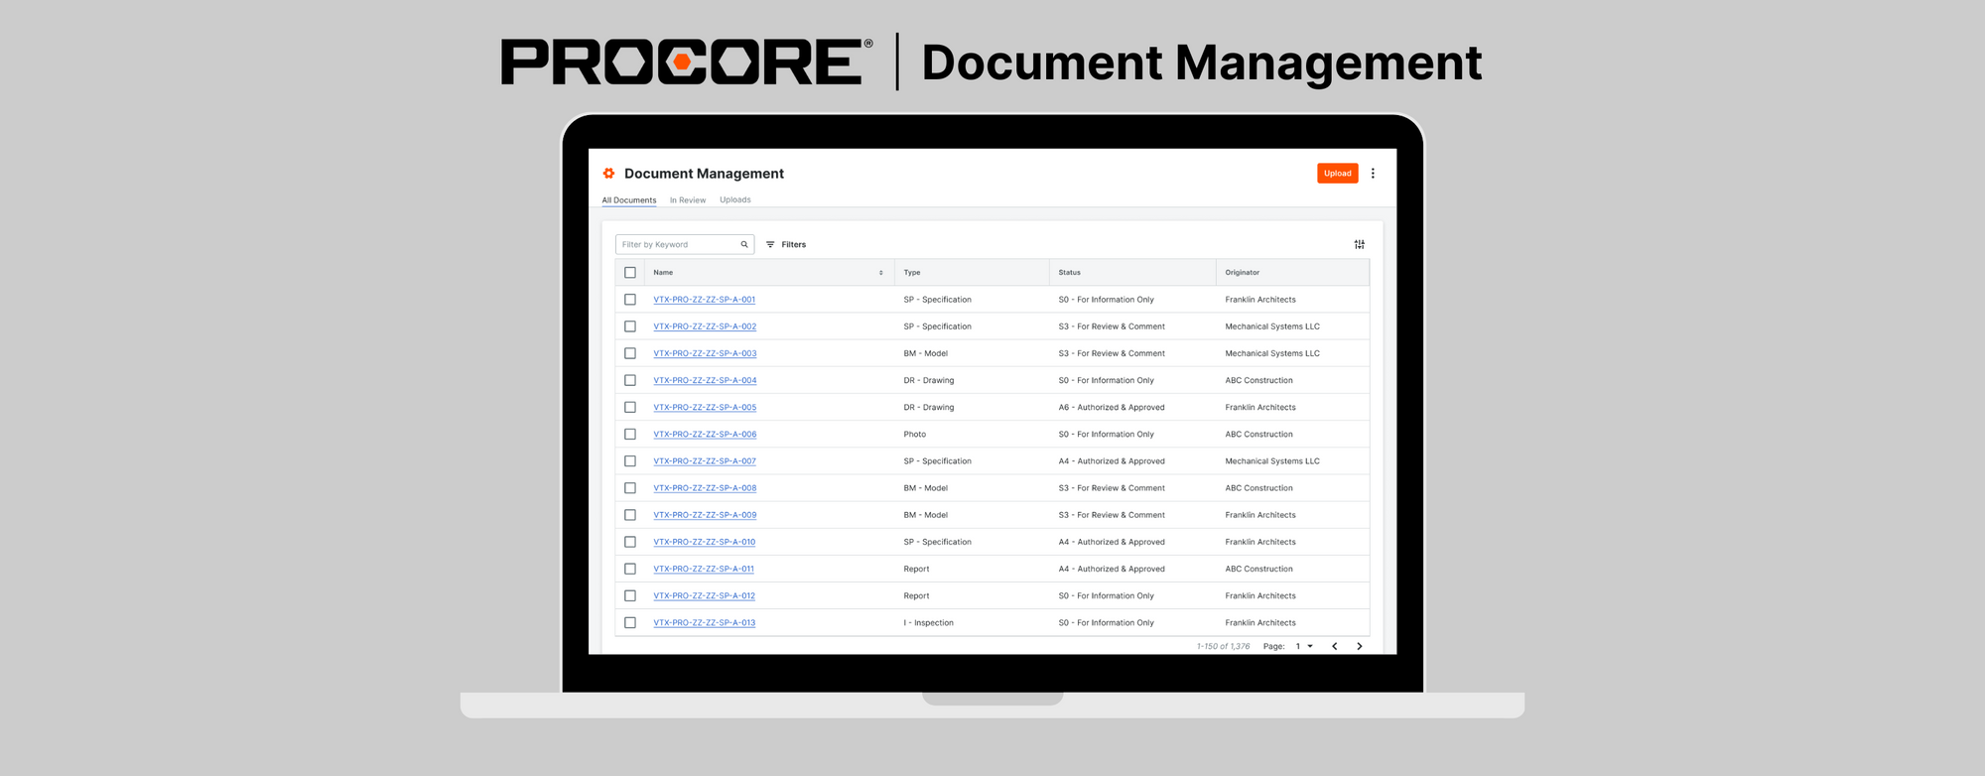
Task: Check the box for VTX-PRO-ZZ-ZZ-SP-A-007
Action: click(630, 461)
